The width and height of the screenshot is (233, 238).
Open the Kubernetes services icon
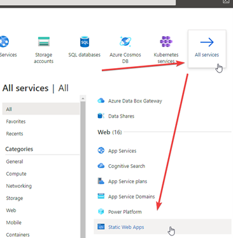[166, 41]
